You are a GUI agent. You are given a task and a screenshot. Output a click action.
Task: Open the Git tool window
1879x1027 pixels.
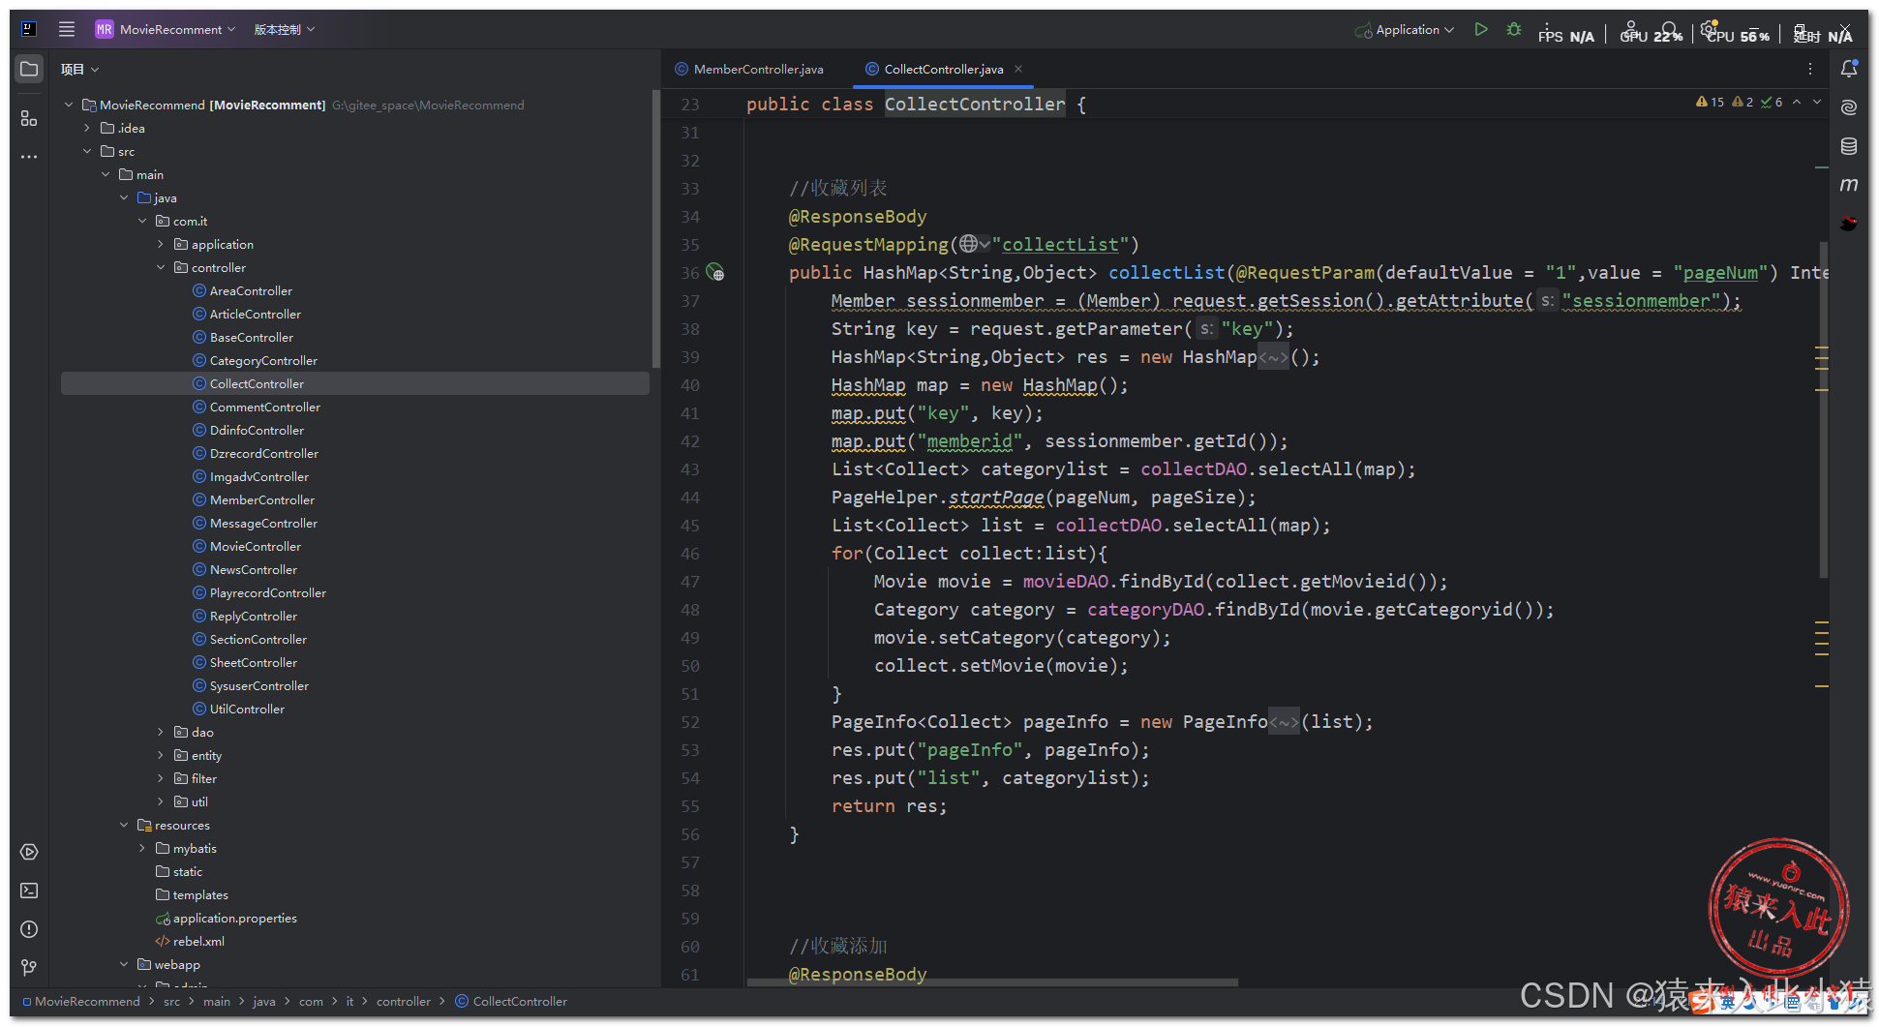click(29, 967)
